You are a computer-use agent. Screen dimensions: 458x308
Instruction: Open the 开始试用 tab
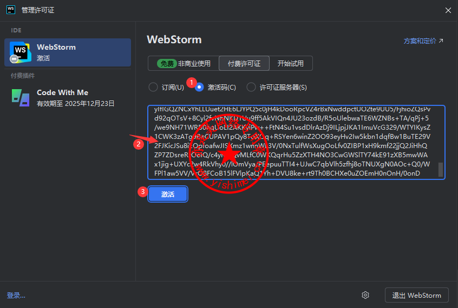click(291, 63)
